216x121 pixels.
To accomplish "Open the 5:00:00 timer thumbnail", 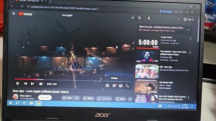I will pos(148,42).
